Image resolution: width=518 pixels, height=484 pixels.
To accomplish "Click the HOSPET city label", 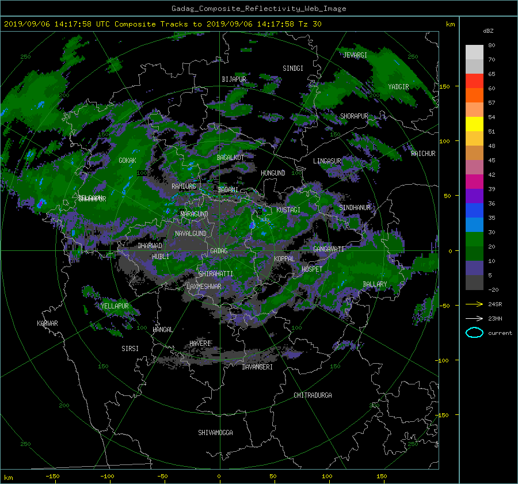I will point(312,269).
